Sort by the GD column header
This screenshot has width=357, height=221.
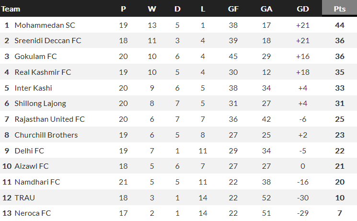click(302, 9)
